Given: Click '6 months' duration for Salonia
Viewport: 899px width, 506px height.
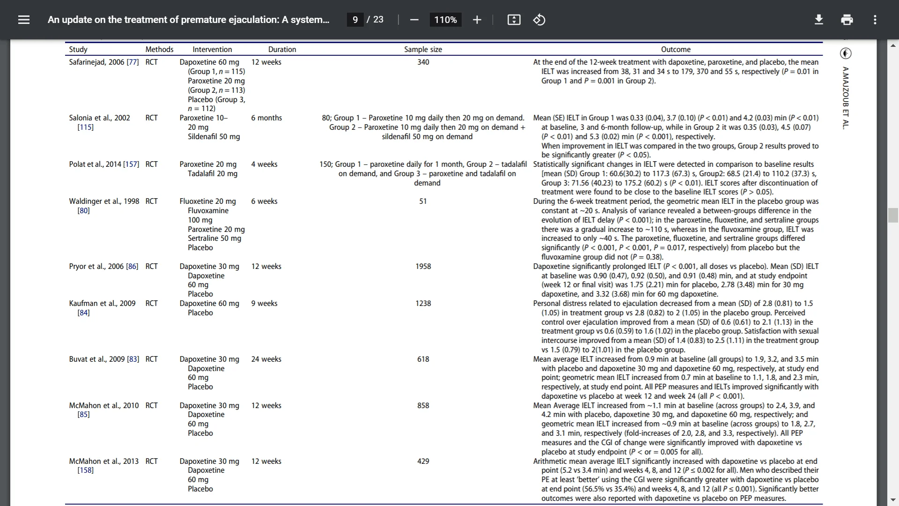Looking at the screenshot, I should (266, 118).
